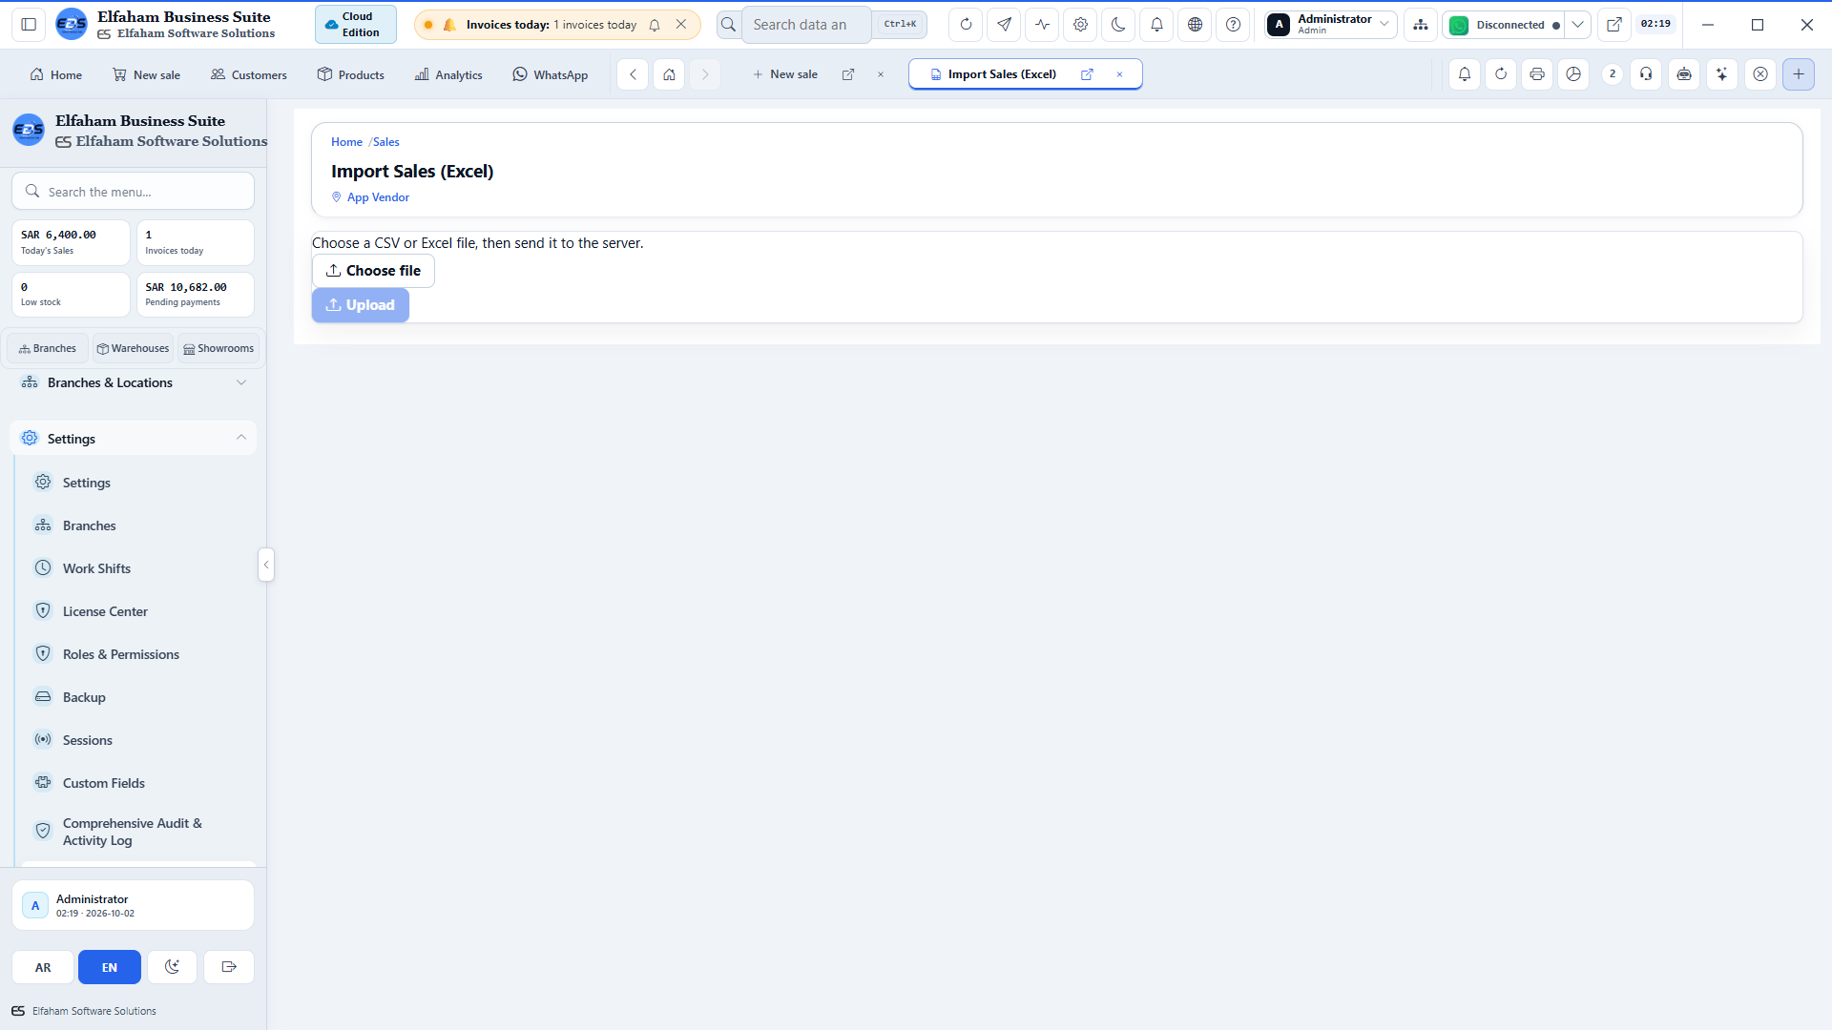Click the branch network icon beside Administrator
Image resolution: width=1832 pixels, height=1030 pixels.
click(1421, 25)
